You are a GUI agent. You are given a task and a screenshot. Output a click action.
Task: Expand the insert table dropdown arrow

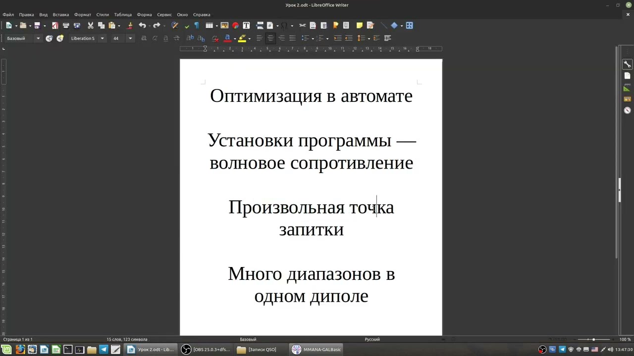(217, 26)
